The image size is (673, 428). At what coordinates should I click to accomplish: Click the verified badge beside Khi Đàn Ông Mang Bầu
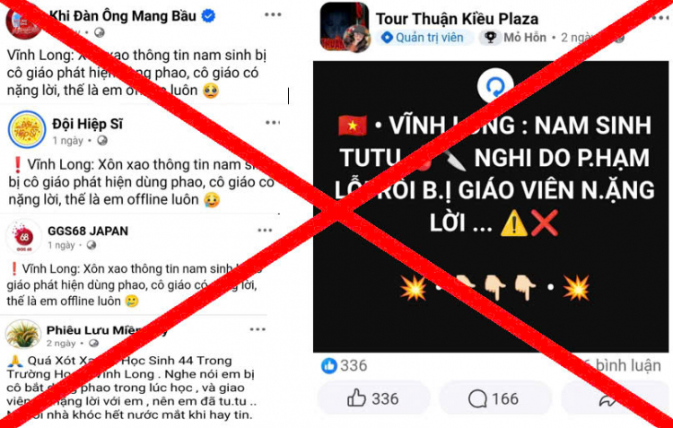click(x=208, y=16)
